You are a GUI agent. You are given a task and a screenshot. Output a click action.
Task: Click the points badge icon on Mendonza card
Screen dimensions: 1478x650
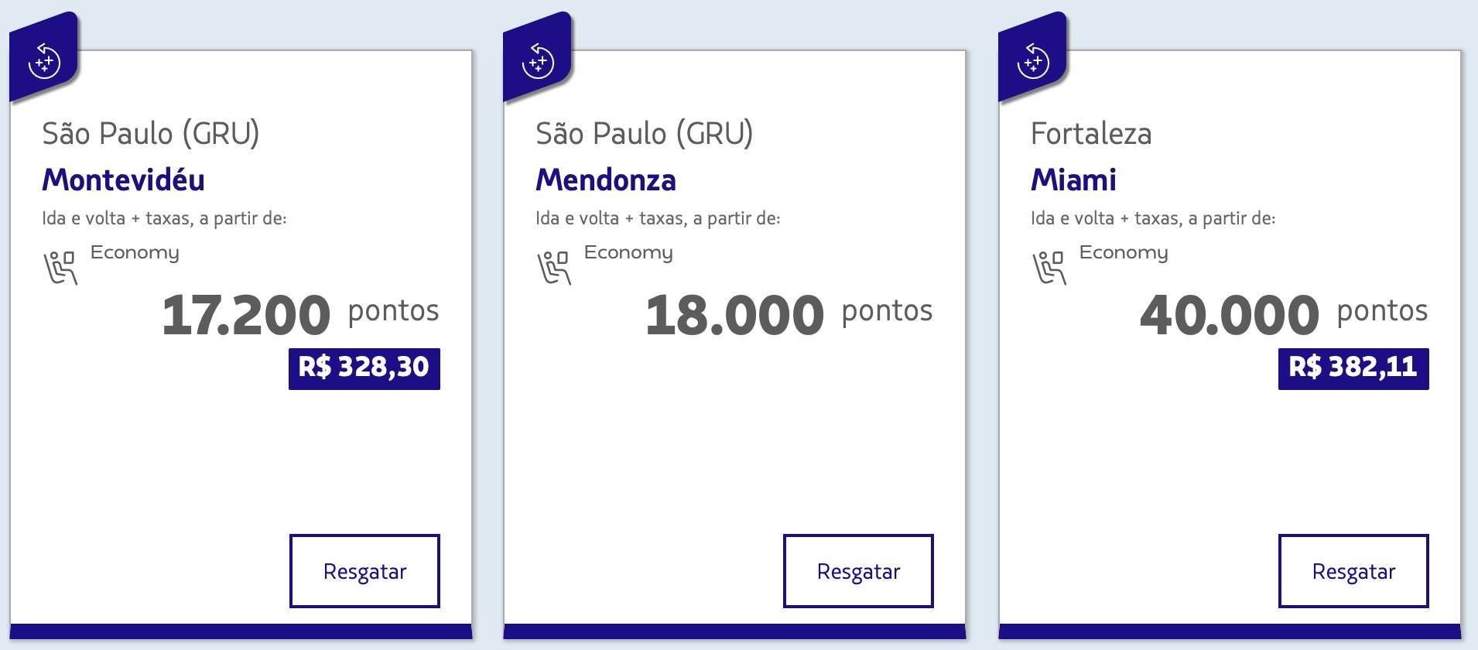click(538, 60)
